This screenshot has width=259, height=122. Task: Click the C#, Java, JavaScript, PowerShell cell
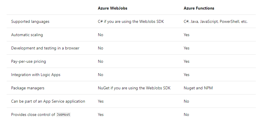click(x=215, y=21)
